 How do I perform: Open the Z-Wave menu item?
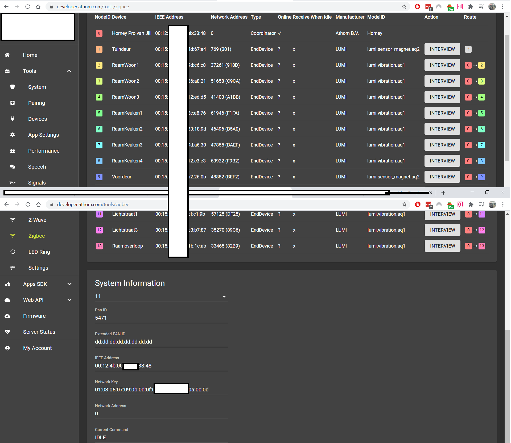(x=37, y=220)
